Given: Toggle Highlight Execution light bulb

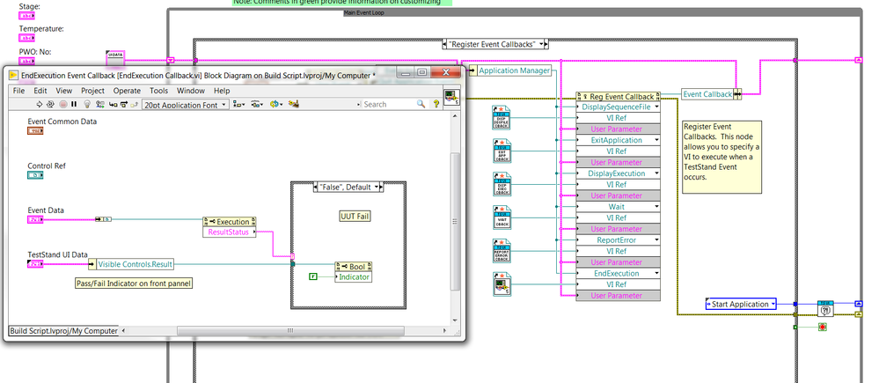Looking at the screenshot, I should [x=87, y=104].
